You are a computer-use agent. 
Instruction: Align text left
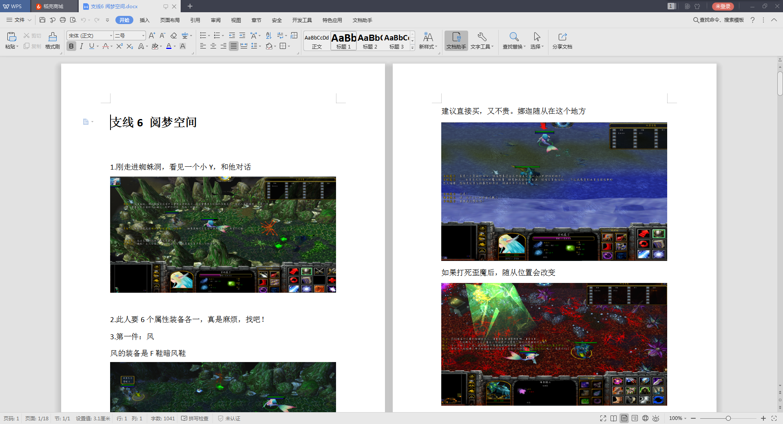point(203,46)
